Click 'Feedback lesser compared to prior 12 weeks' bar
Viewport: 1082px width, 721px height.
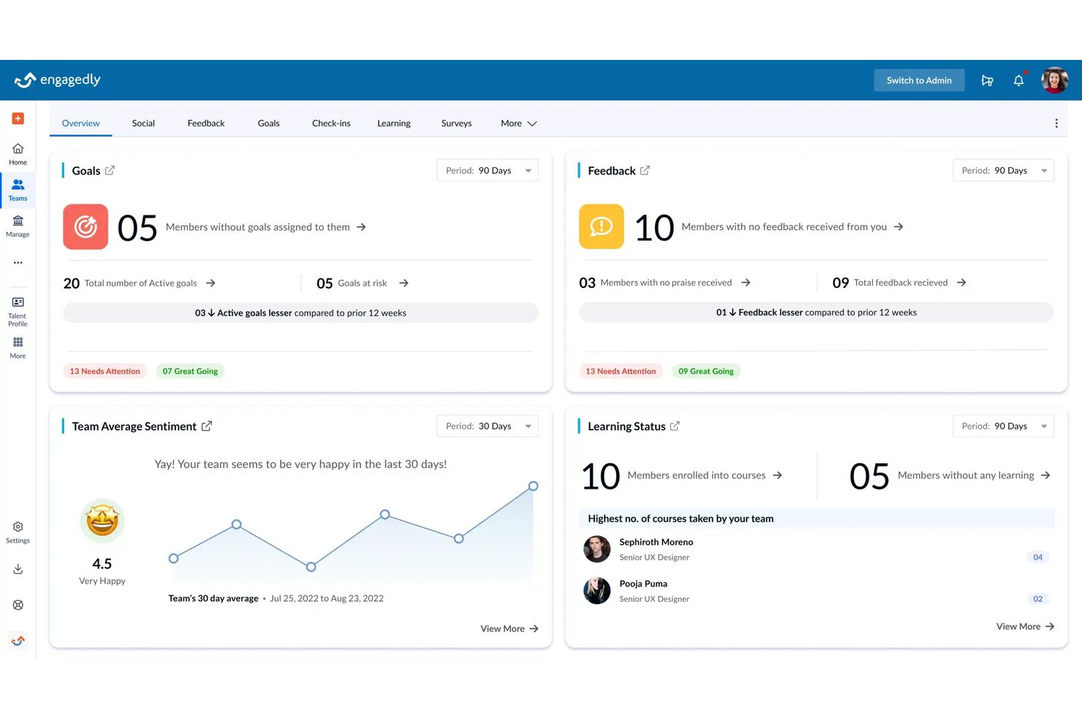[817, 312]
